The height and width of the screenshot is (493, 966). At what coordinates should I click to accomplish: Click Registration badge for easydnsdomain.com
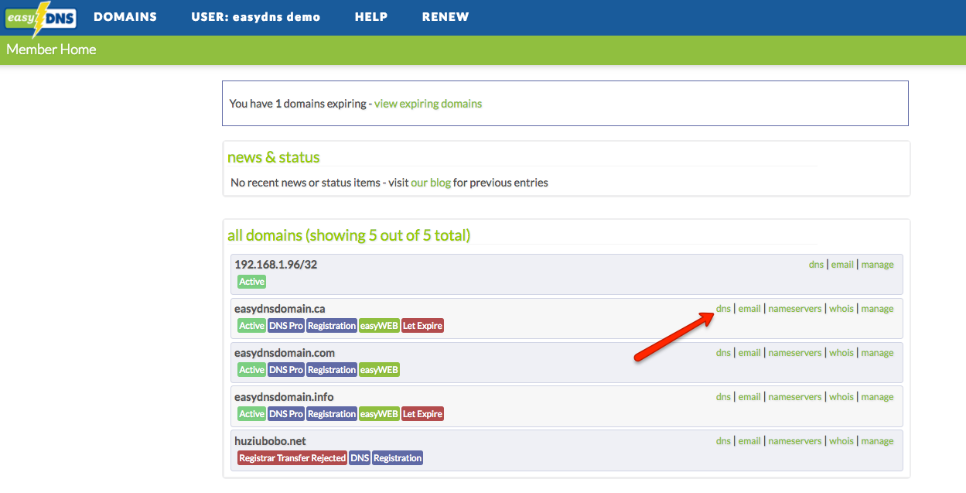(332, 370)
